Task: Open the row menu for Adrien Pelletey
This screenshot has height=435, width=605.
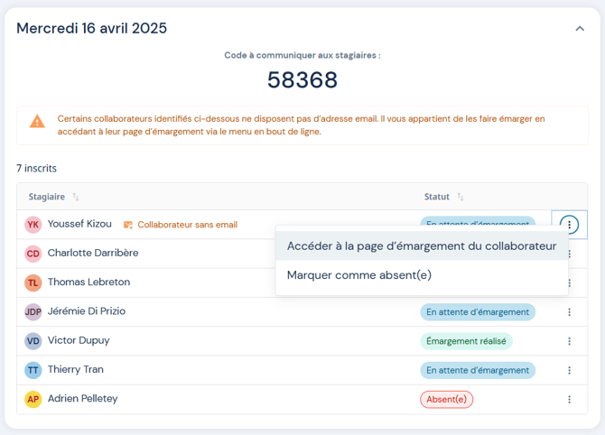Action: pyautogui.click(x=569, y=399)
